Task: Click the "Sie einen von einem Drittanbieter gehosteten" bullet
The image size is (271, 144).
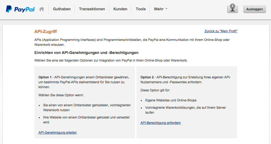Action: point(87,108)
